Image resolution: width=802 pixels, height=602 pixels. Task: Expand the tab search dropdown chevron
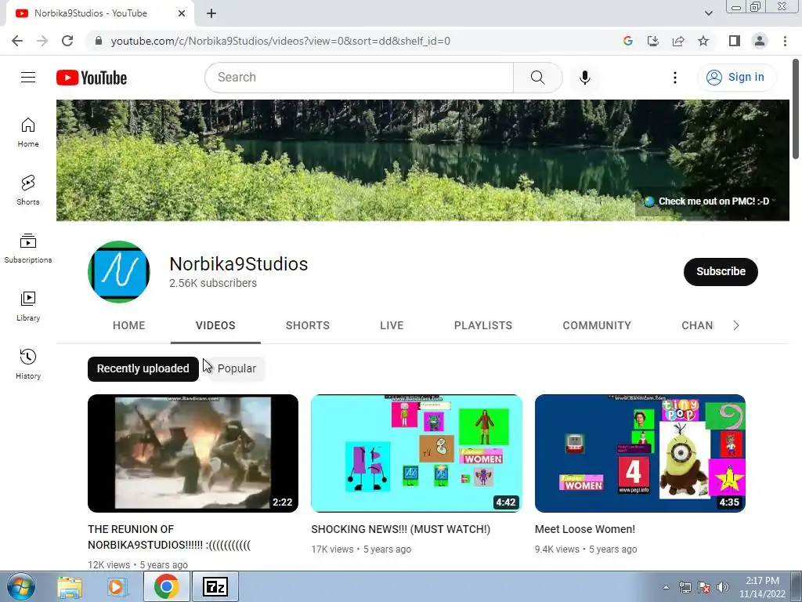click(708, 13)
